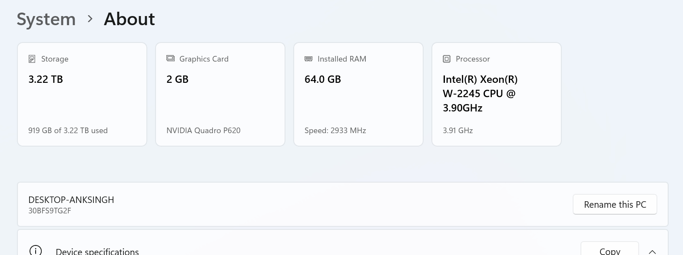
Task: Click the 919 GB used storage text
Action: (68, 131)
